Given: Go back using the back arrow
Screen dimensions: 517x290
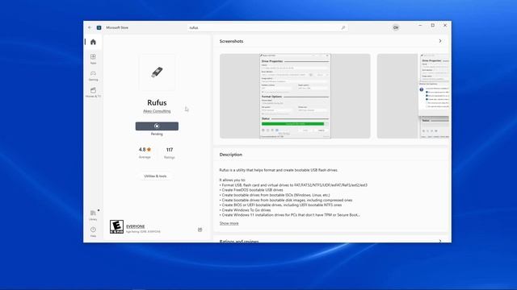Looking at the screenshot, I should pos(90,27).
